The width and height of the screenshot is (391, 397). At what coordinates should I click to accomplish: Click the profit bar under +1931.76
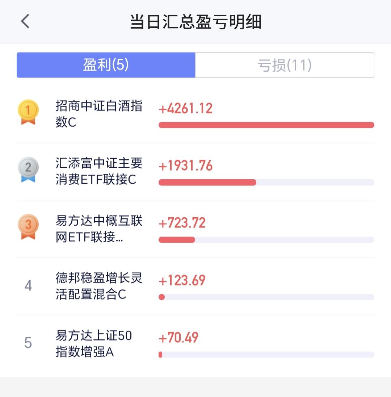tap(266, 182)
